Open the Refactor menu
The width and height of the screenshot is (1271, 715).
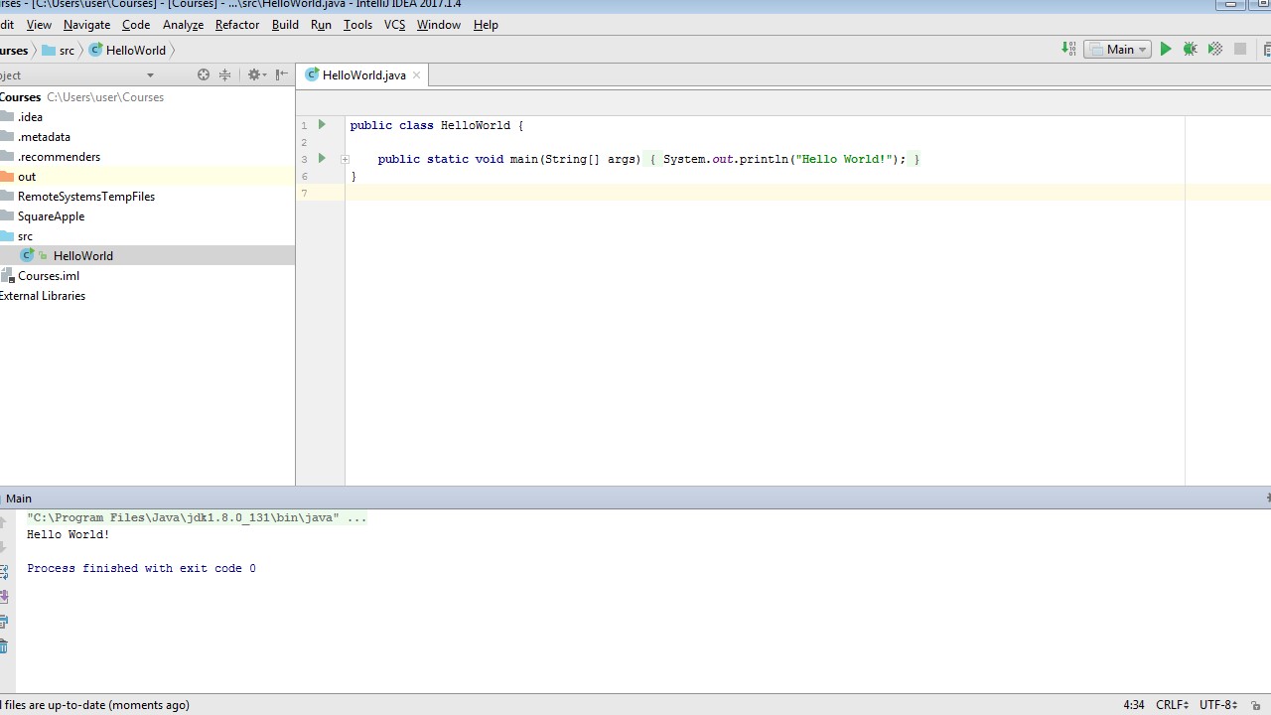(x=236, y=25)
